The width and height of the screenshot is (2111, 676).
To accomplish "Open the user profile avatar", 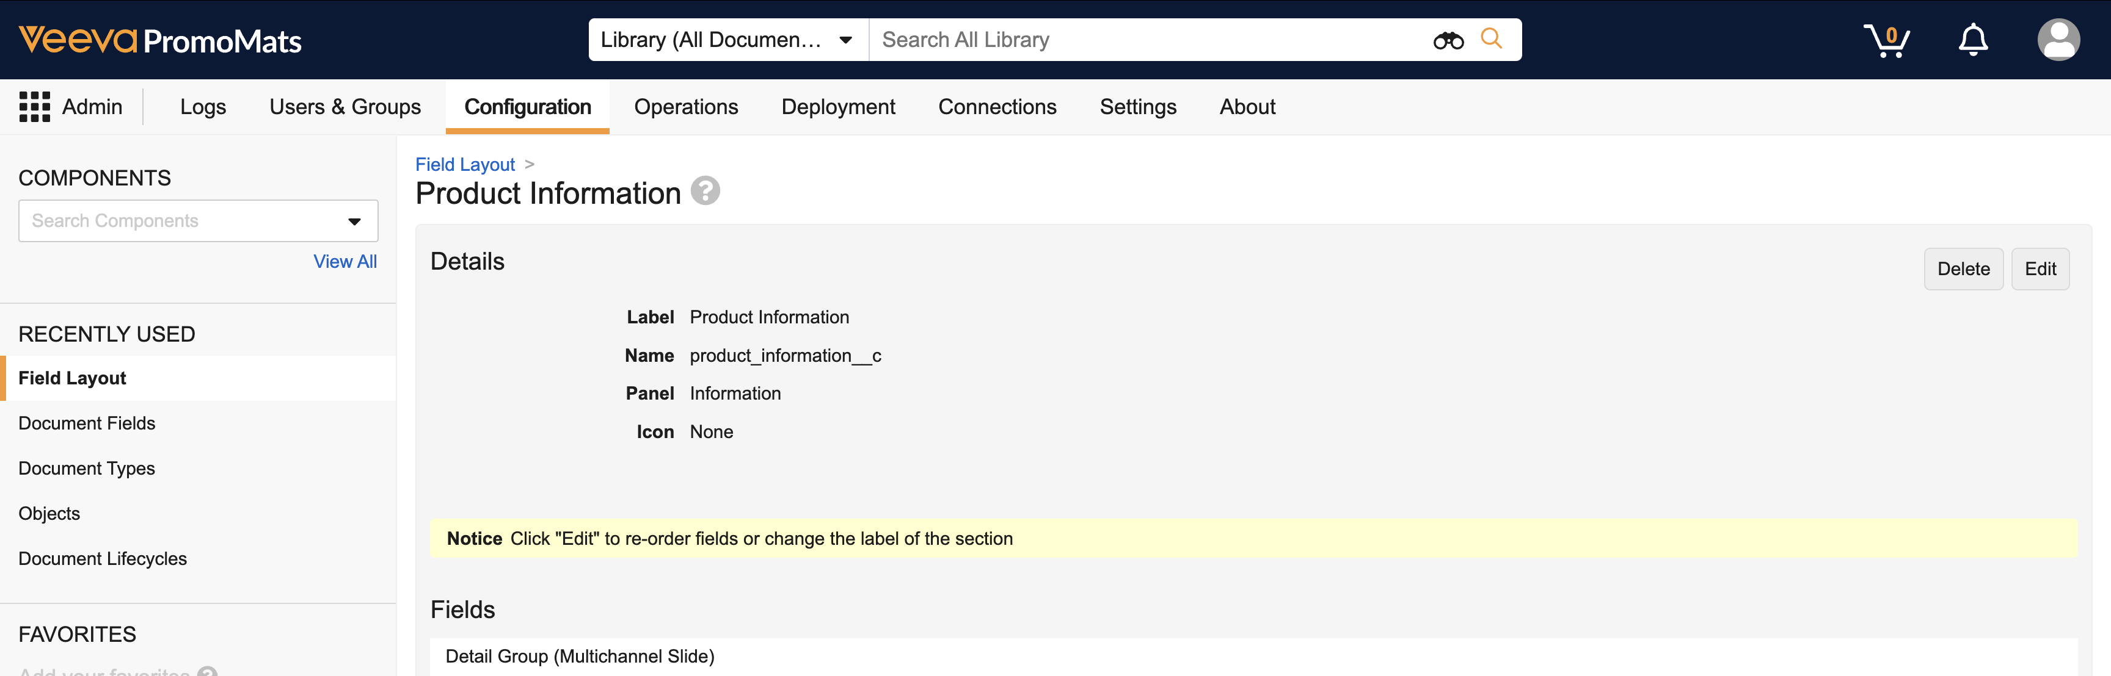I will click(x=2058, y=40).
